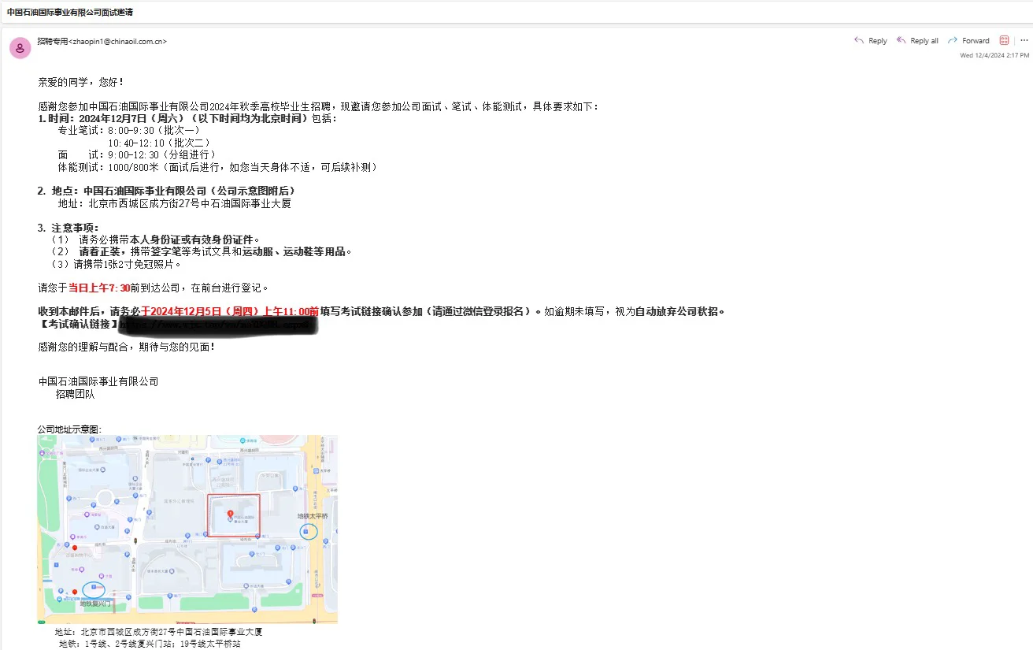Viewport: 1033px width, 650px height.
Task: Select the line 专业笔试：8:00-9:30（批次一）
Action: [x=129, y=131]
